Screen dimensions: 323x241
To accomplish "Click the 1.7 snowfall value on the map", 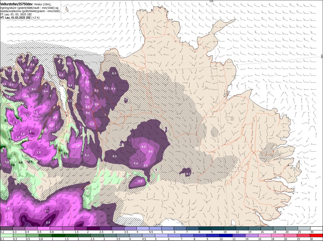I will [x=15, y=123].
